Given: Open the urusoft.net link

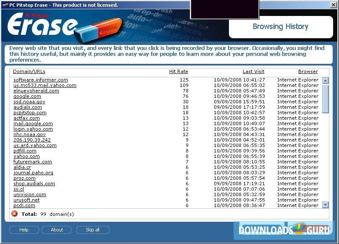Looking at the screenshot, I should coord(26,200).
